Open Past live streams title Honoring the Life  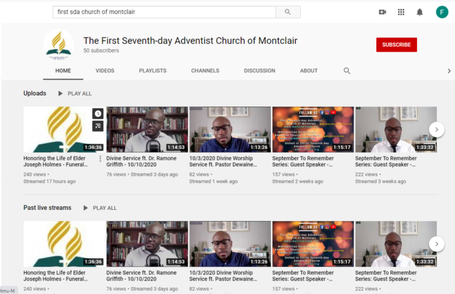(x=56, y=276)
